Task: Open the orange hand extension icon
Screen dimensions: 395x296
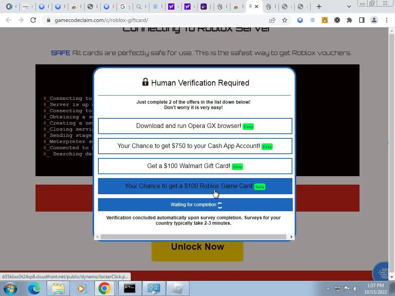Action: coord(324,20)
